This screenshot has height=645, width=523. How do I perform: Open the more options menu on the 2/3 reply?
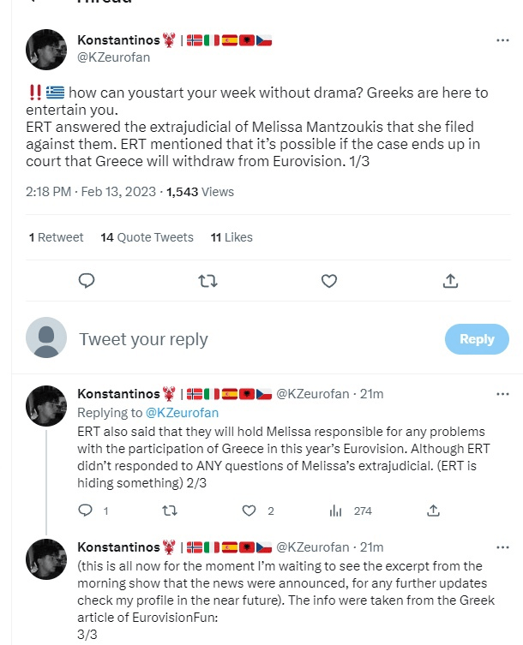point(502,394)
